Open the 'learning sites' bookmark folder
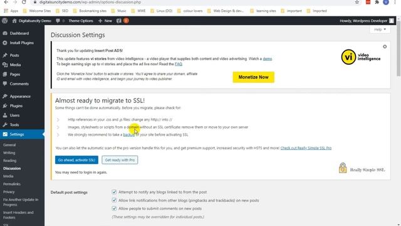401x226 pixels. tap(263, 11)
